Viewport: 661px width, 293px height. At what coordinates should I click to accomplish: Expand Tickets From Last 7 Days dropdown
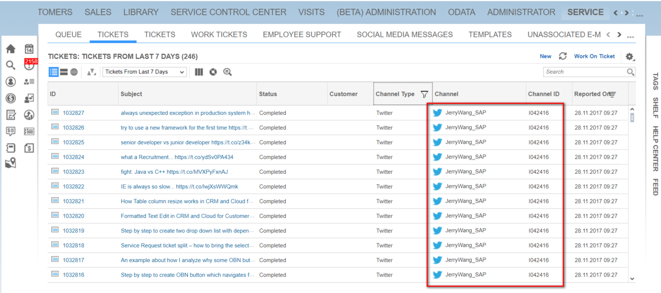click(x=144, y=72)
